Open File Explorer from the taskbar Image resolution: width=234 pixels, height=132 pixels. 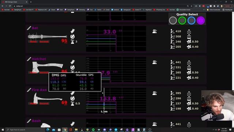[76, 129]
